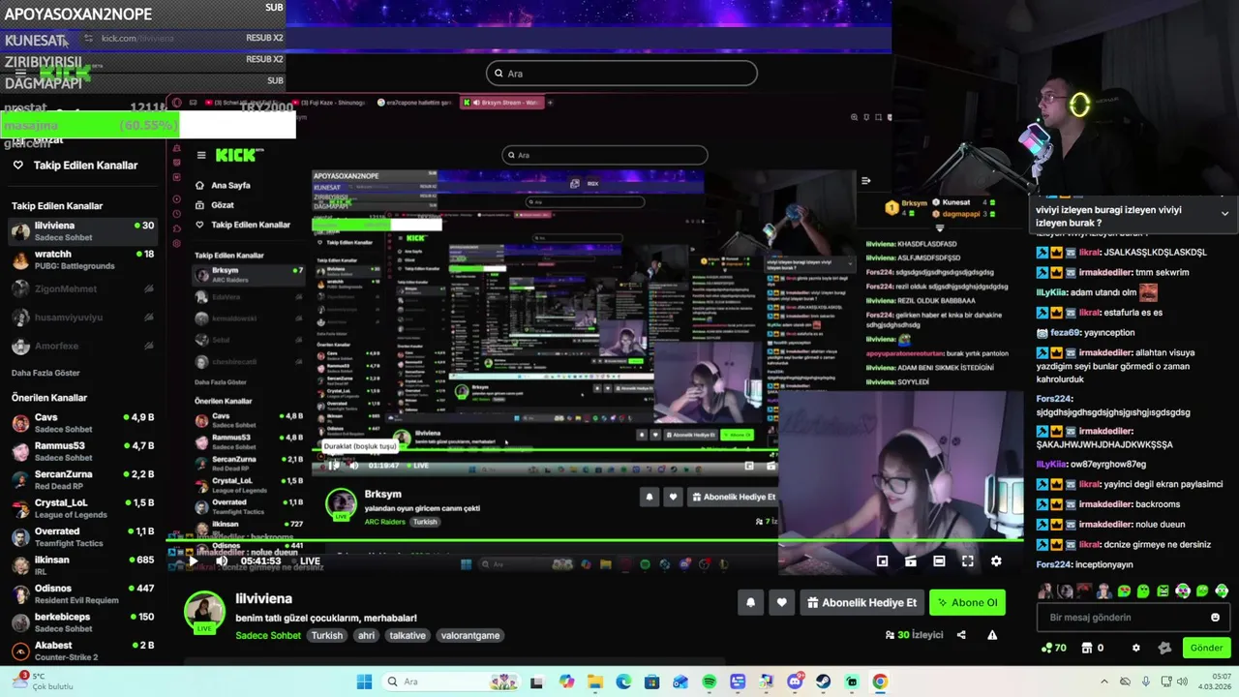
Task: Open recommended channel SercanZurna
Action: (82, 480)
